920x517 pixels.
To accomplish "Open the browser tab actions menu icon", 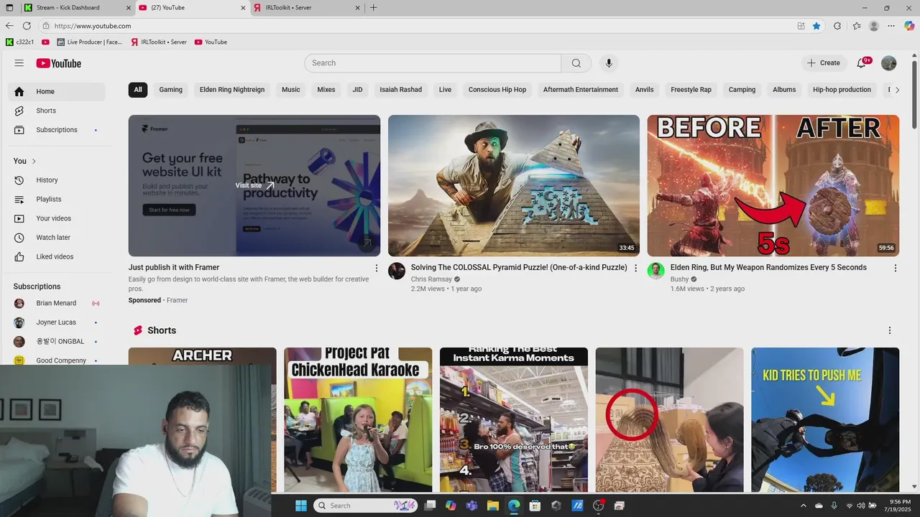I will tap(9, 8).
